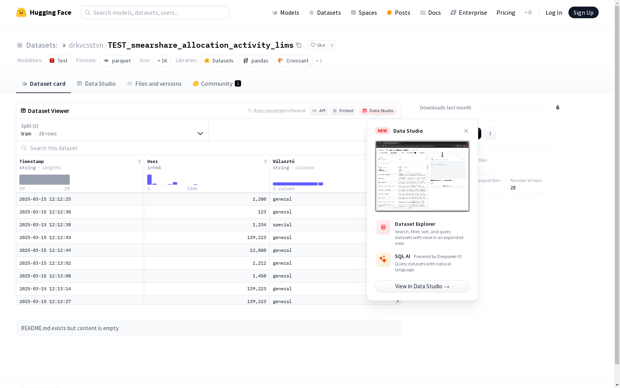Show the additional +1 libraries

319,61
